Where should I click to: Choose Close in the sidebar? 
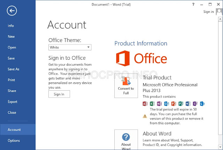12,112
